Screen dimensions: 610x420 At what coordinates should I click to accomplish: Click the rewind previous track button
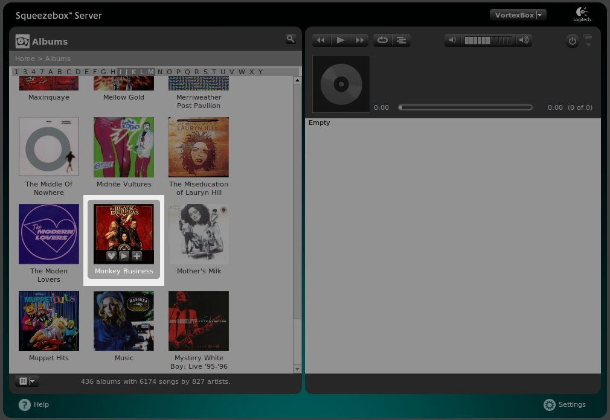(321, 40)
